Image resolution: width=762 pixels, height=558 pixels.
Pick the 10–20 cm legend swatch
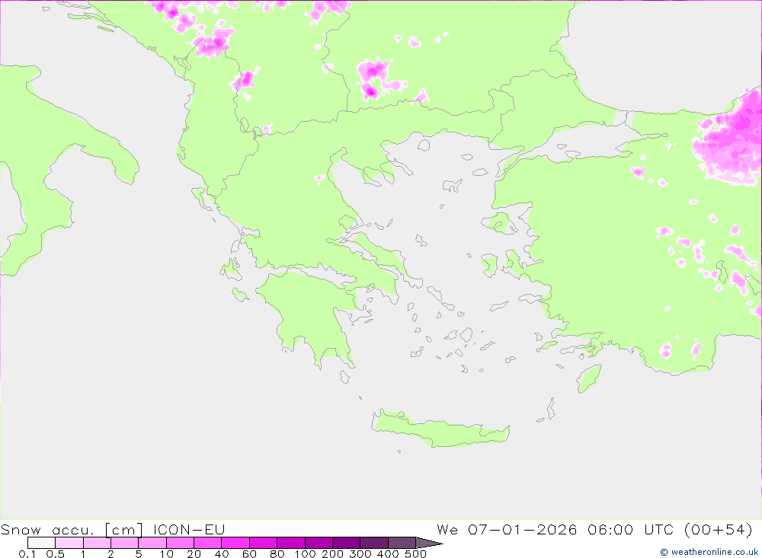click(180, 543)
